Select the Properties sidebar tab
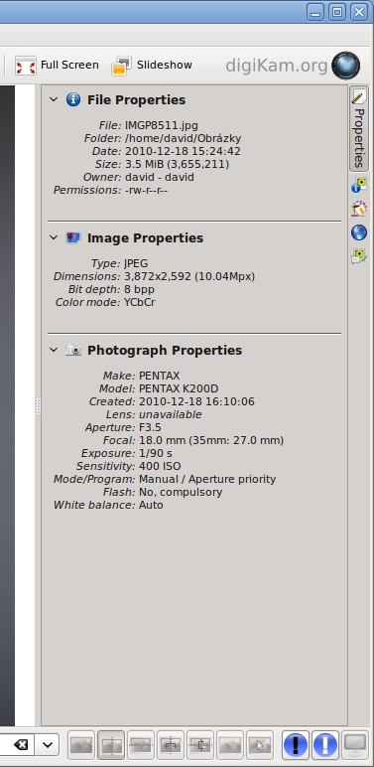 pyautogui.click(x=359, y=128)
